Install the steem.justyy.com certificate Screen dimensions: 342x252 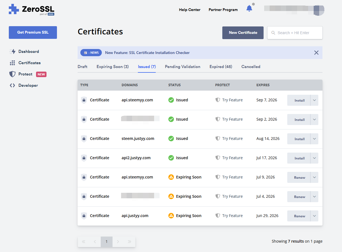(x=299, y=139)
